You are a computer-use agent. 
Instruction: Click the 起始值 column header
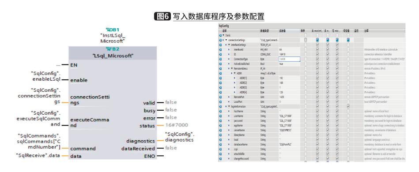283,31
